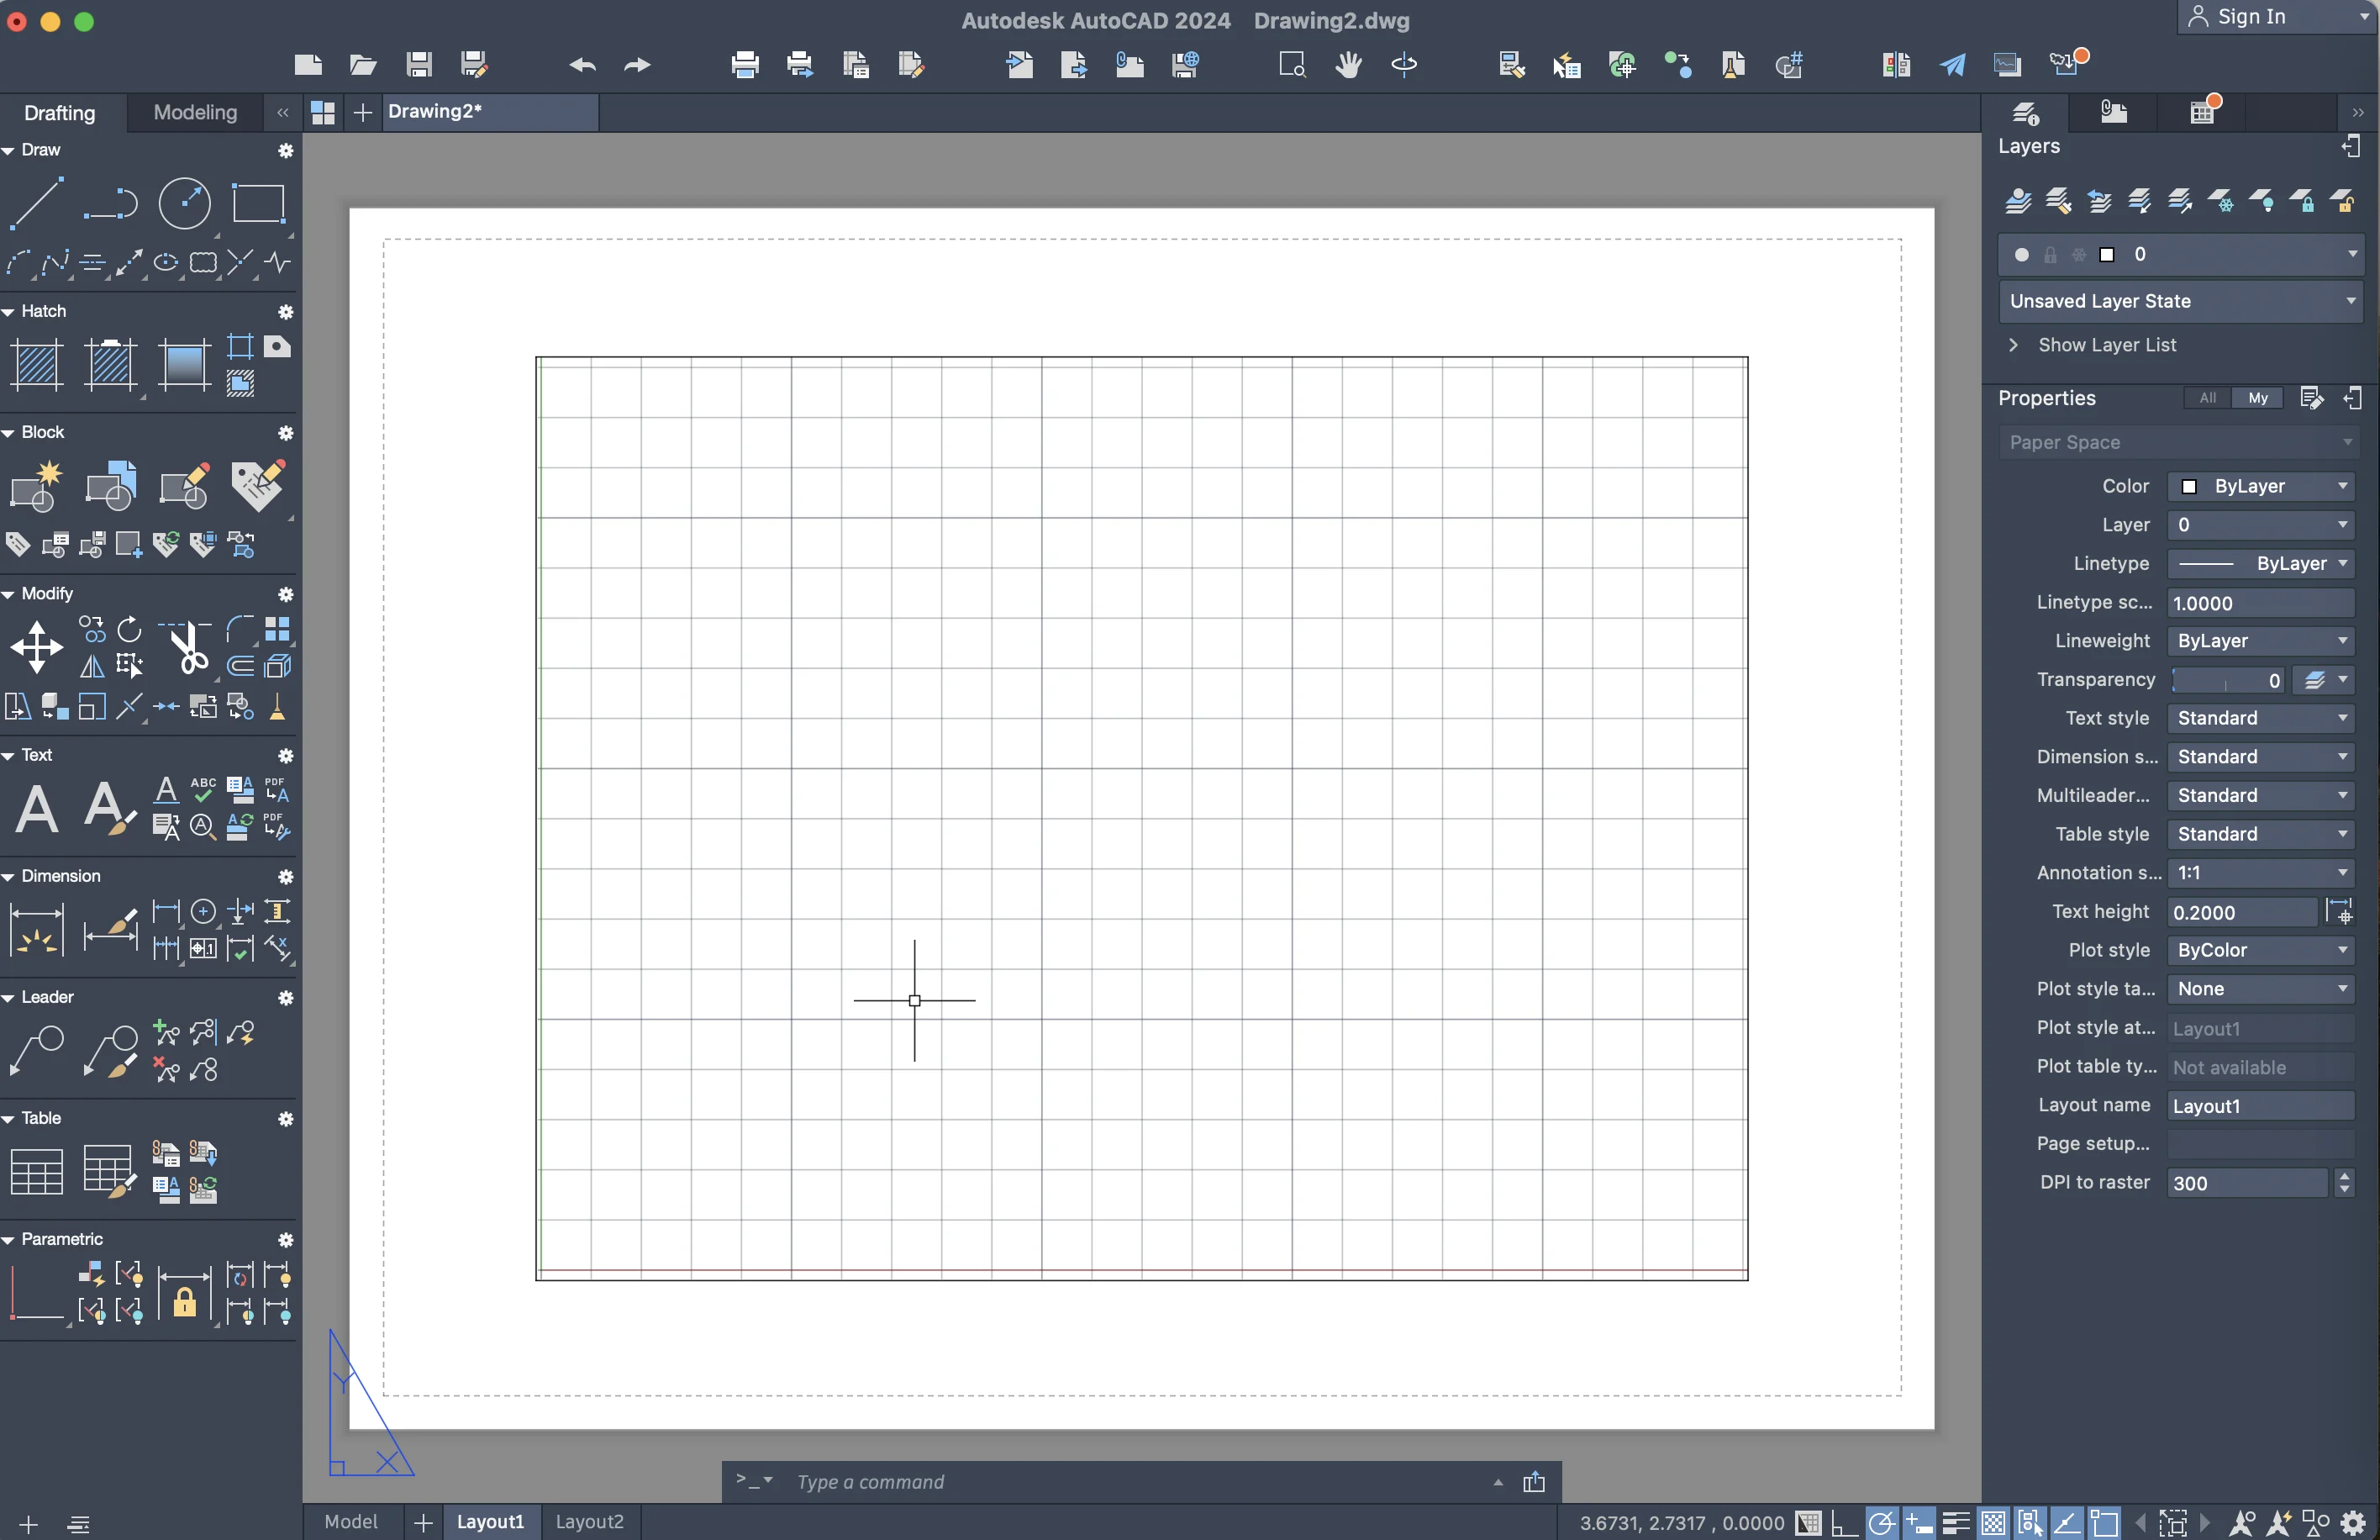Viewport: 2380px width, 1540px height.
Task: Click the Type a command input field
Action: (1140, 1481)
